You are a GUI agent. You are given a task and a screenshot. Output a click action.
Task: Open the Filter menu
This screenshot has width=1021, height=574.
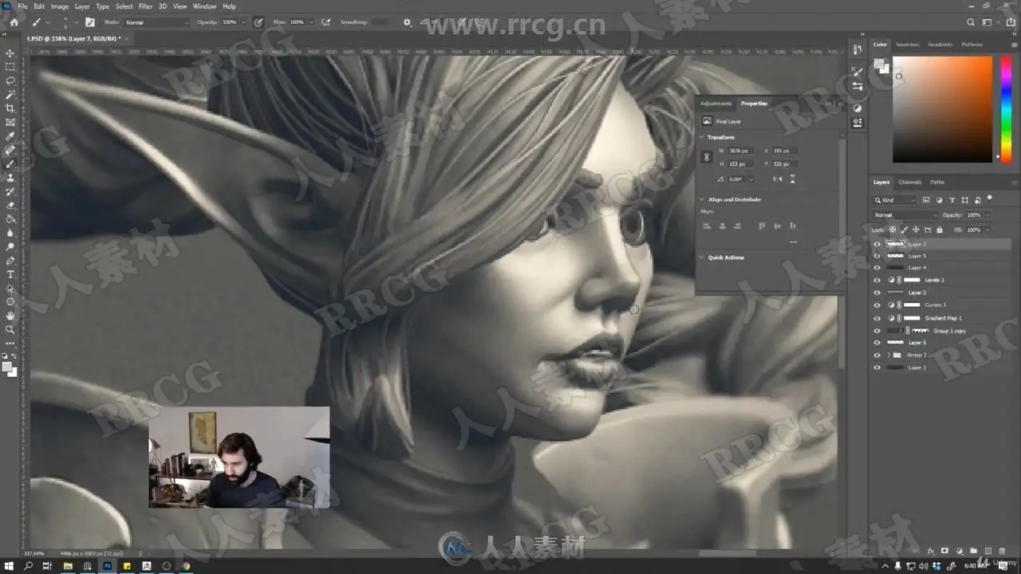[145, 6]
